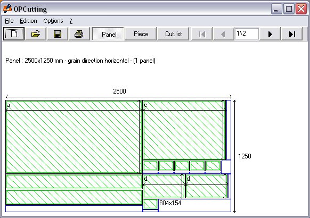Open a file with the folder icon
This screenshot has width=310, height=218.
pyautogui.click(x=36, y=34)
